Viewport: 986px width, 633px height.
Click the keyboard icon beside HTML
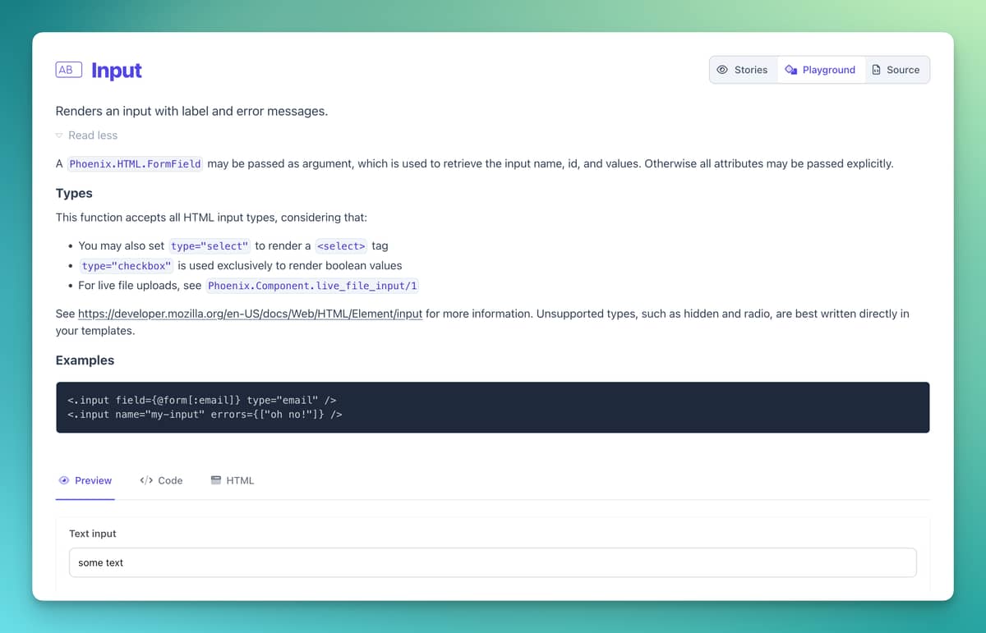coord(215,480)
